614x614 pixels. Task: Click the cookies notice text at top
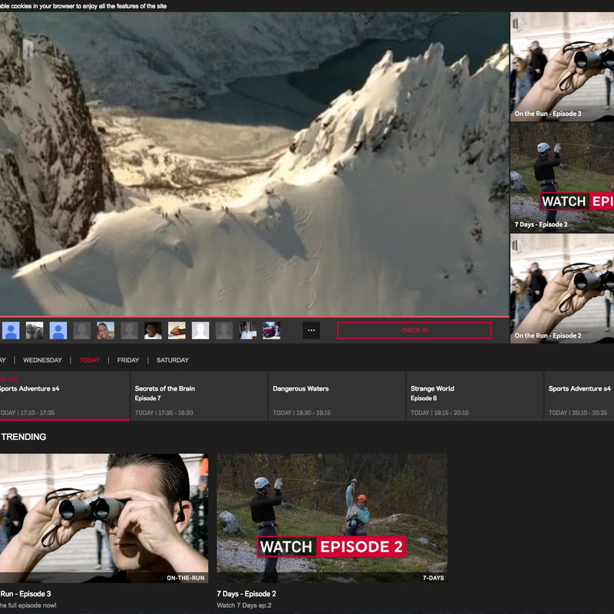tap(83, 6)
